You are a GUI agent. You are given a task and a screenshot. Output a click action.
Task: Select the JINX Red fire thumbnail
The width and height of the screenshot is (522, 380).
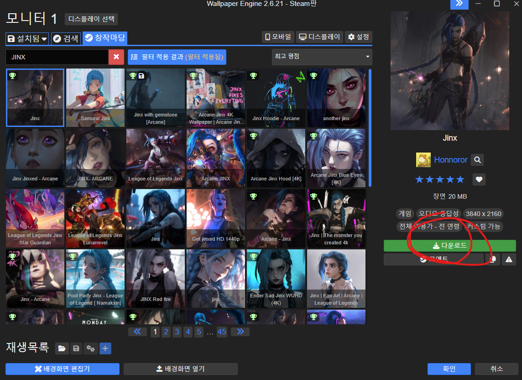pos(156,279)
